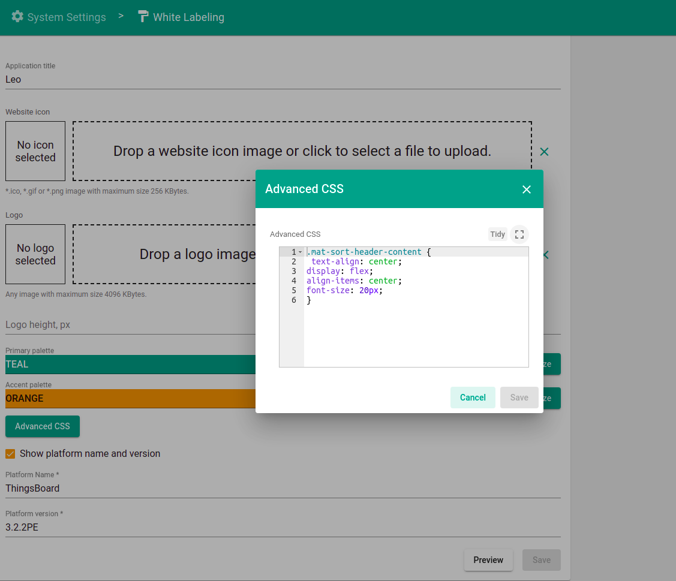Open the Advanced CSS panel

click(x=42, y=426)
